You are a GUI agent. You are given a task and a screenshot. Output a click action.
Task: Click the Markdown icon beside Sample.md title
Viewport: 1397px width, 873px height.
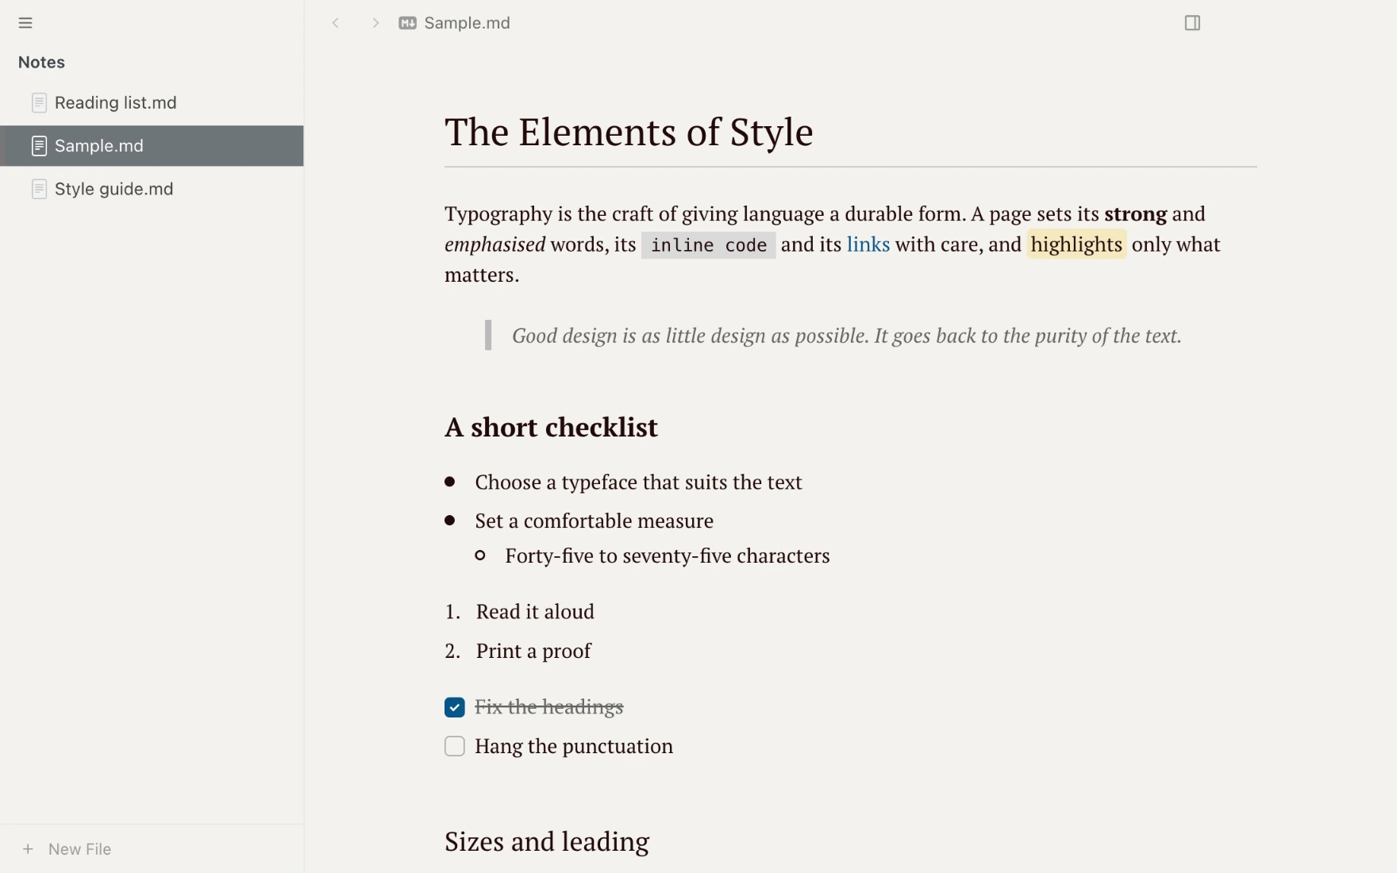(x=407, y=23)
